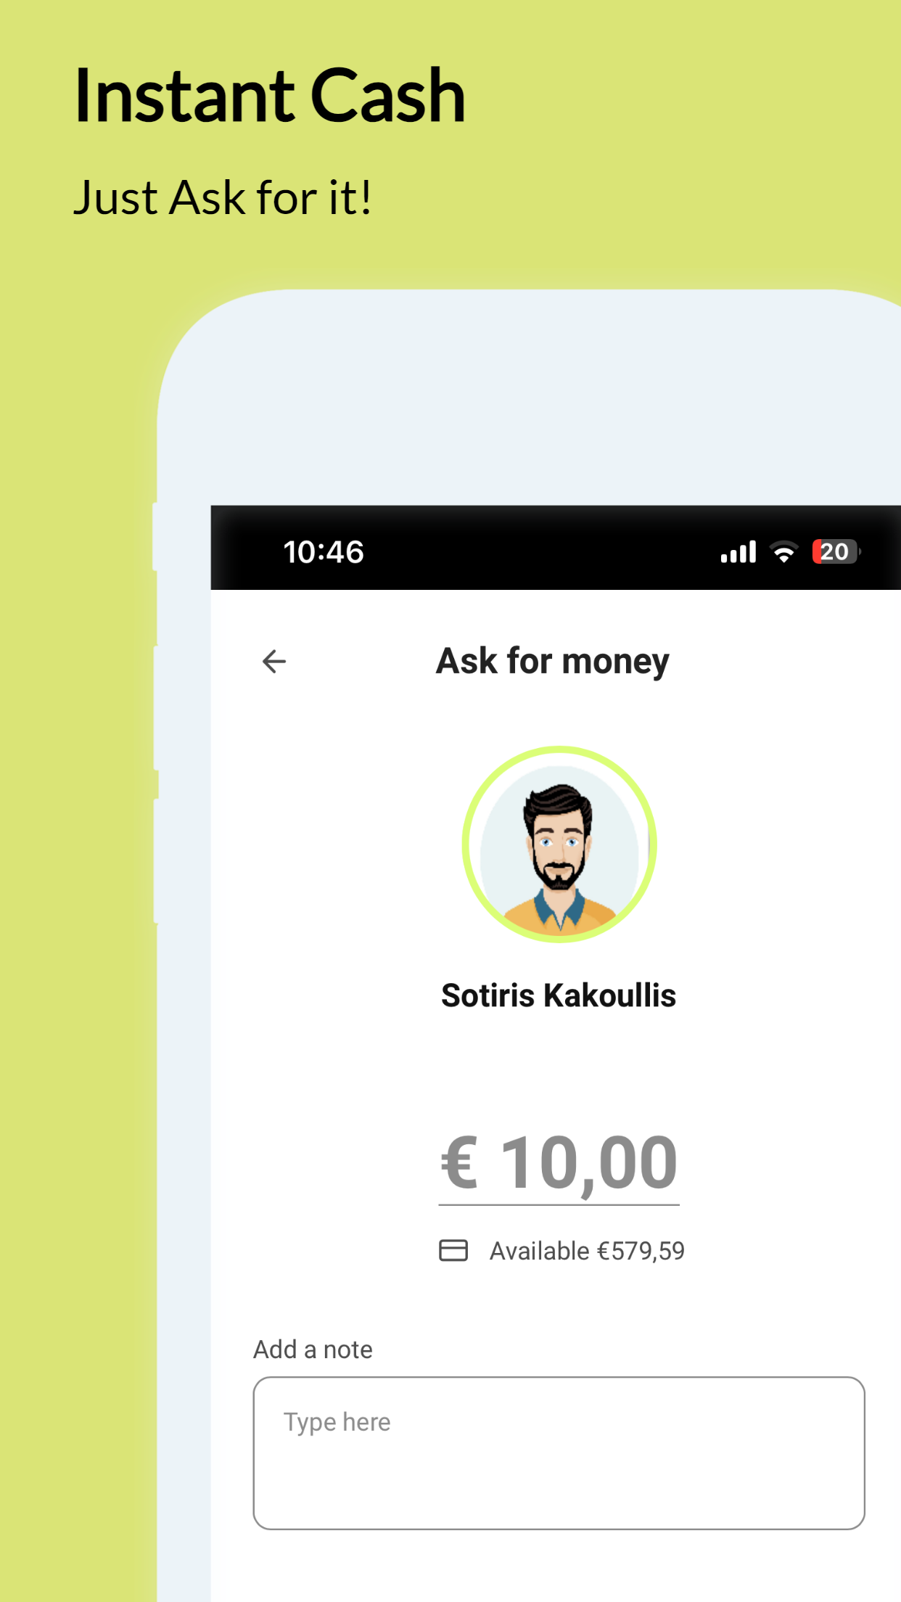Tap the underline beneath the amount
Screen dimensions: 901x1602
coord(559,1204)
